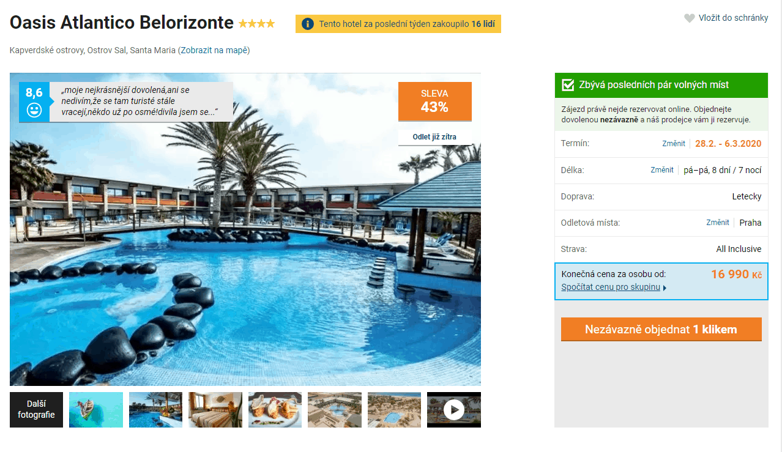Click the blue info icon in purchase notice
The height and width of the screenshot is (452, 782).
click(x=308, y=24)
